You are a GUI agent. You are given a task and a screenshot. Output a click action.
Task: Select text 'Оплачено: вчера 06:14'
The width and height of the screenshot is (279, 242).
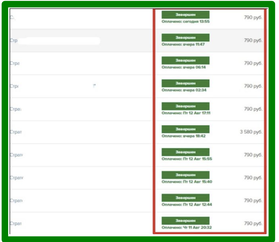[184, 67]
